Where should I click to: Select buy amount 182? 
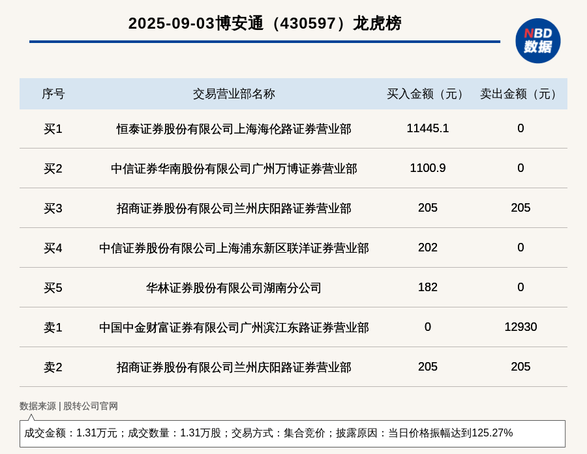pos(427,287)
